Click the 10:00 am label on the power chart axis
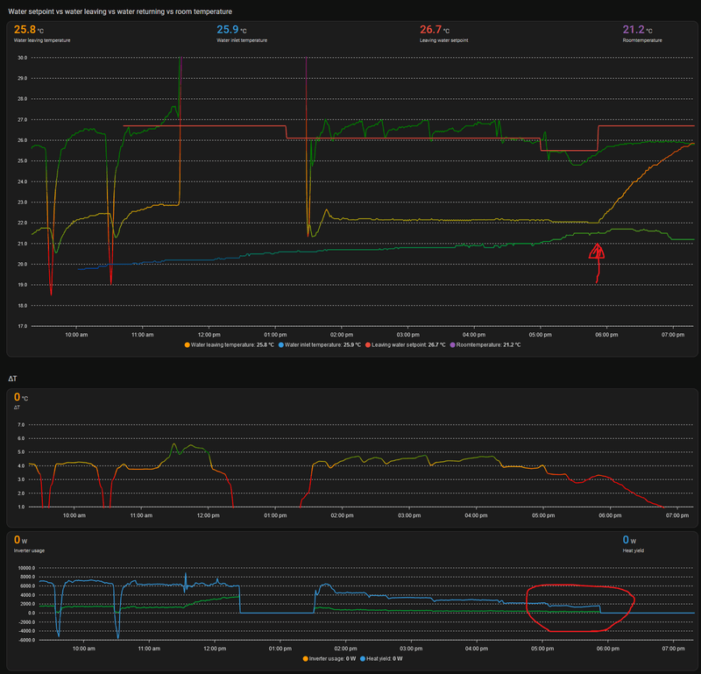The image size is (701, 674). click(x=83, y=649)
